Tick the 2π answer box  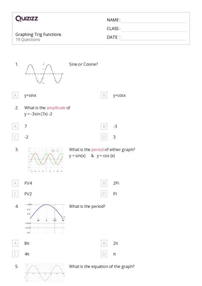pos(104,243)
